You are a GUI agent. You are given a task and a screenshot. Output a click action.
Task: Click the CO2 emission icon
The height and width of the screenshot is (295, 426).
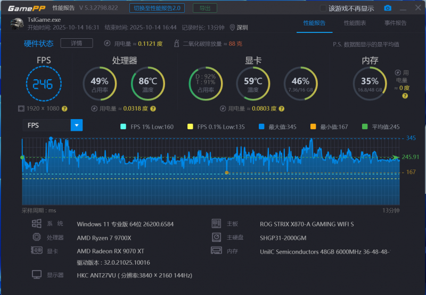[x=177, y=44]
